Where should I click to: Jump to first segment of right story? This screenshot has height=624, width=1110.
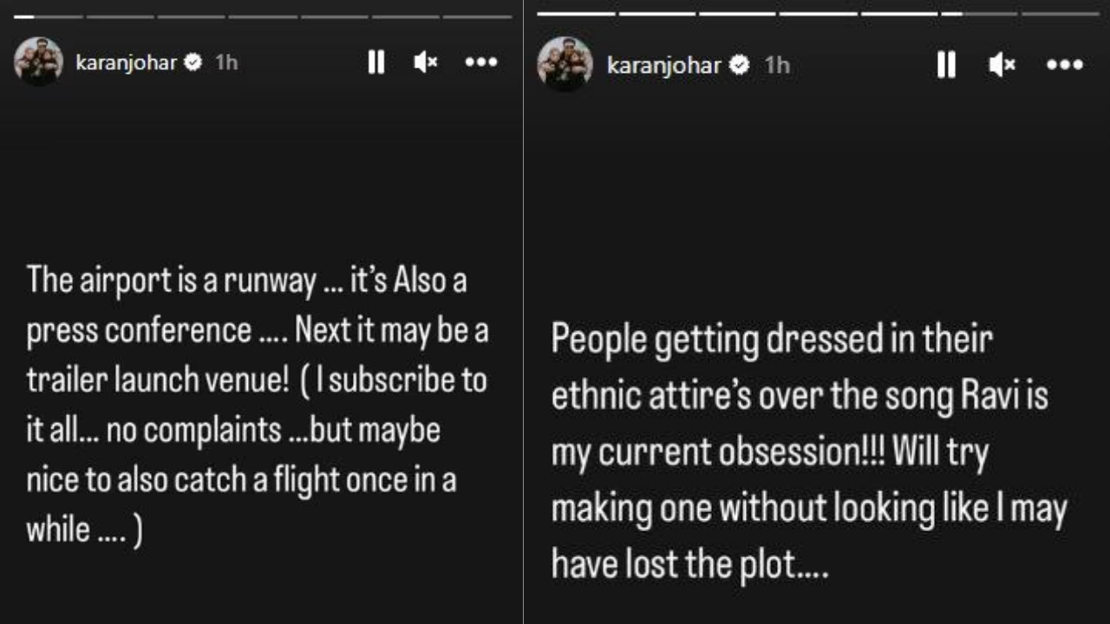[576, 14]
